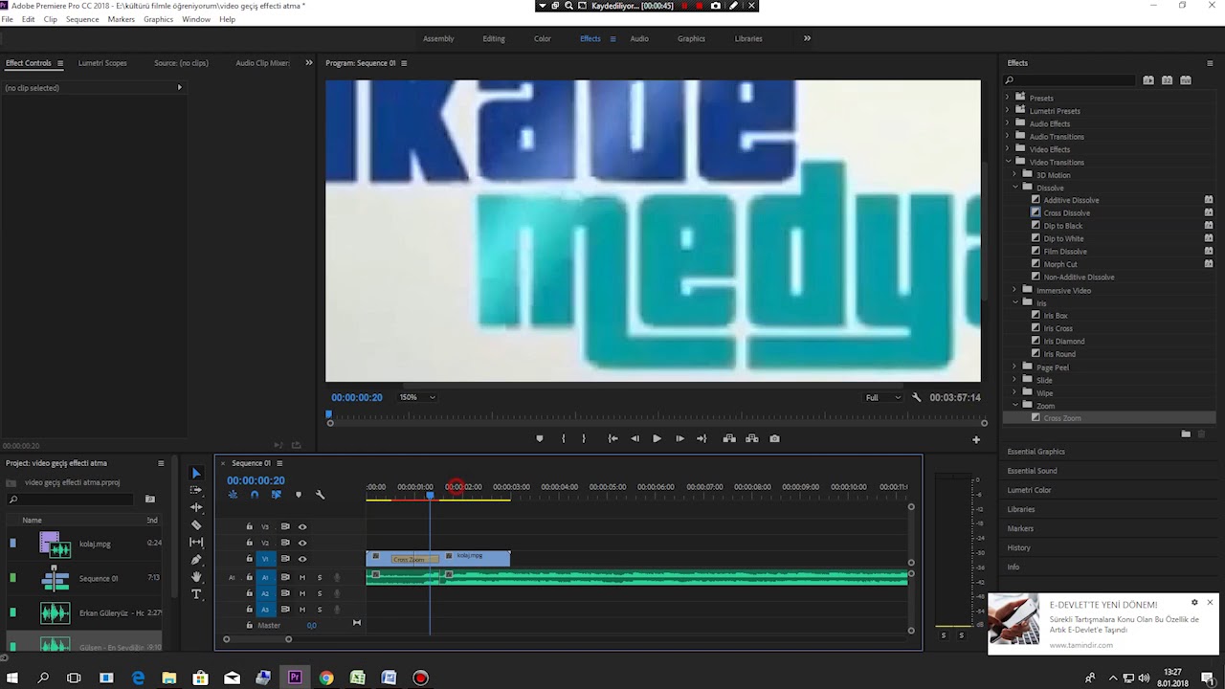The width and height of the screenshot is (1225, 689).
Task: Toggle timeline Snap magnet icon
Action: coord(255,495)
